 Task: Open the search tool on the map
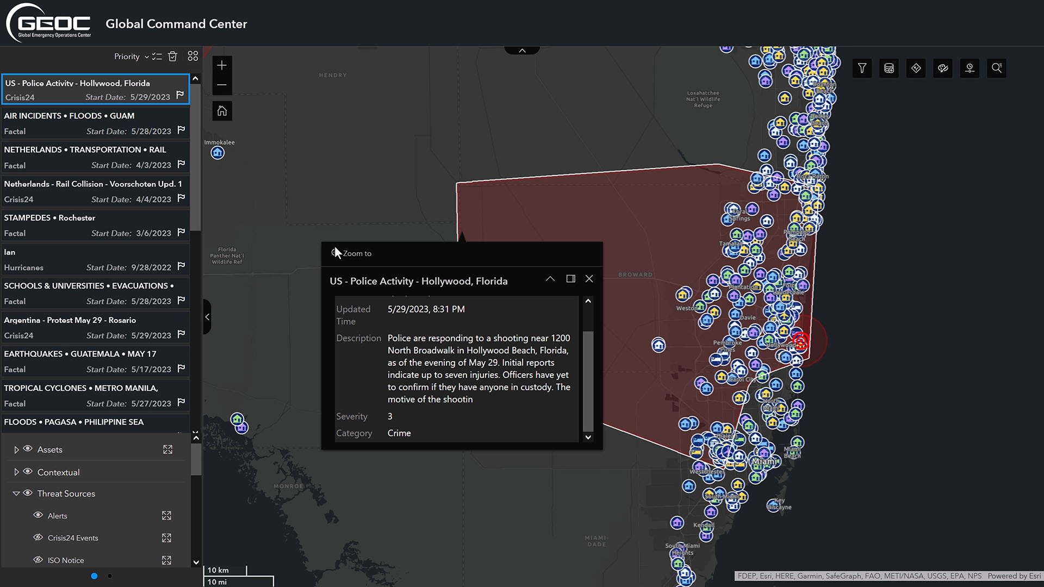[x=997, y=68]
